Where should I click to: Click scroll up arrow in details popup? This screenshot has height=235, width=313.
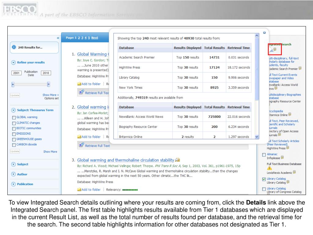(257, 35)
